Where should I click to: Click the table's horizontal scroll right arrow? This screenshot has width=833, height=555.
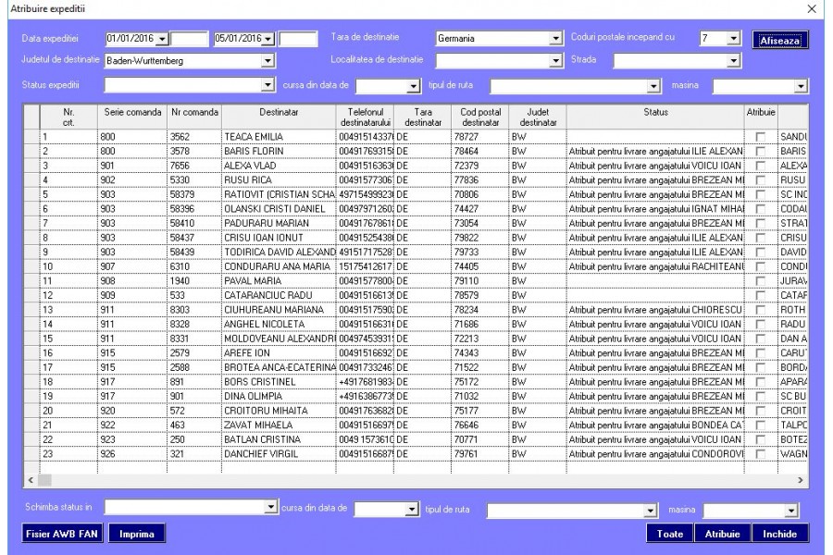[801, 480]
